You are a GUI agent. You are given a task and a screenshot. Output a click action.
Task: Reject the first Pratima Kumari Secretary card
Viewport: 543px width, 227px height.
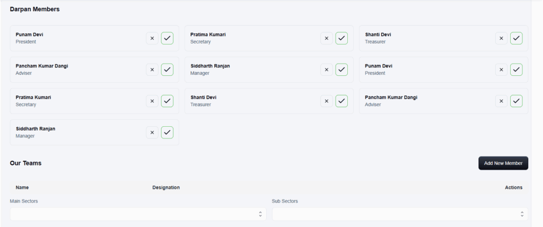click(327, 38)
